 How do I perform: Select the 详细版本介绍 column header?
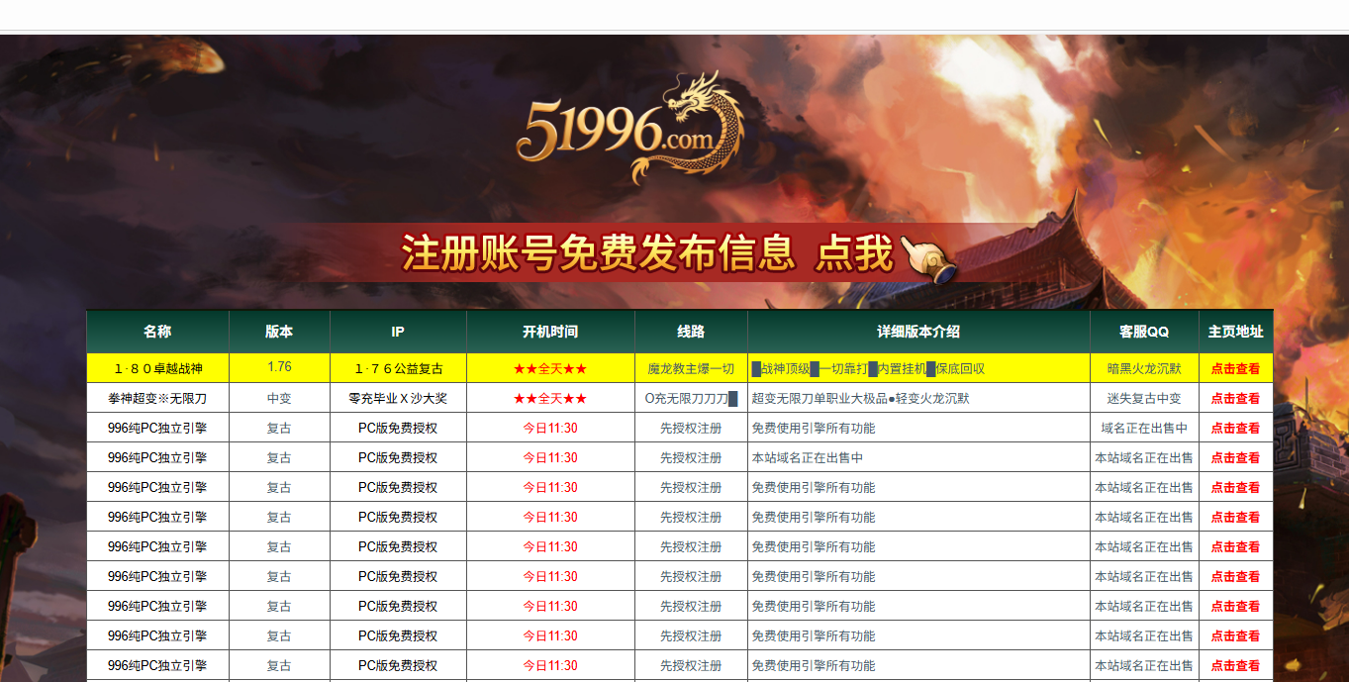coord(918,332)
